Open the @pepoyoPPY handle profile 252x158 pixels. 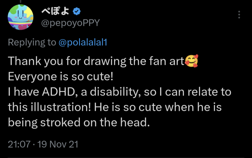point(70,24)
